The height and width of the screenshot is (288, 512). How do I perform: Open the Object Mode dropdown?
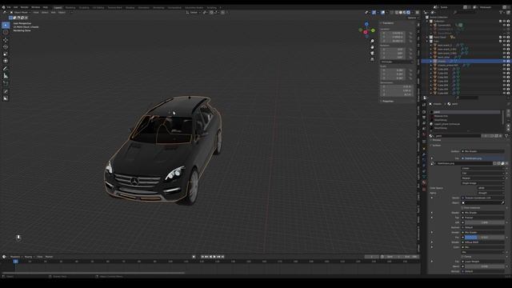tap(21, 13)
